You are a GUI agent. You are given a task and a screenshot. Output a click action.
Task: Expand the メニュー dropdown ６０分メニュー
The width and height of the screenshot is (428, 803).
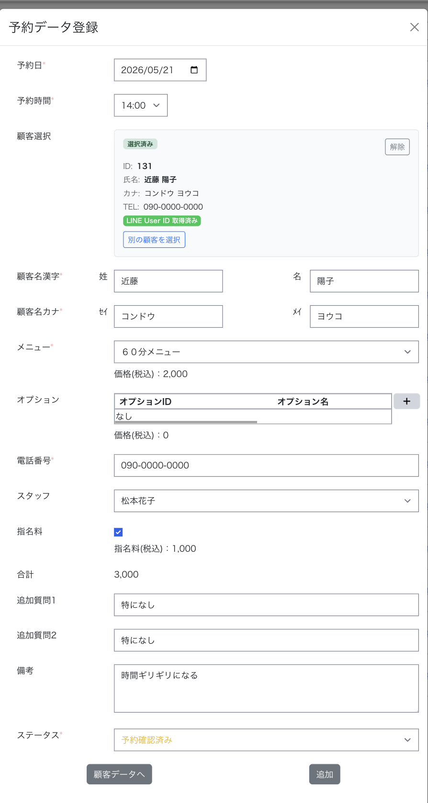(x=266, y=352)
